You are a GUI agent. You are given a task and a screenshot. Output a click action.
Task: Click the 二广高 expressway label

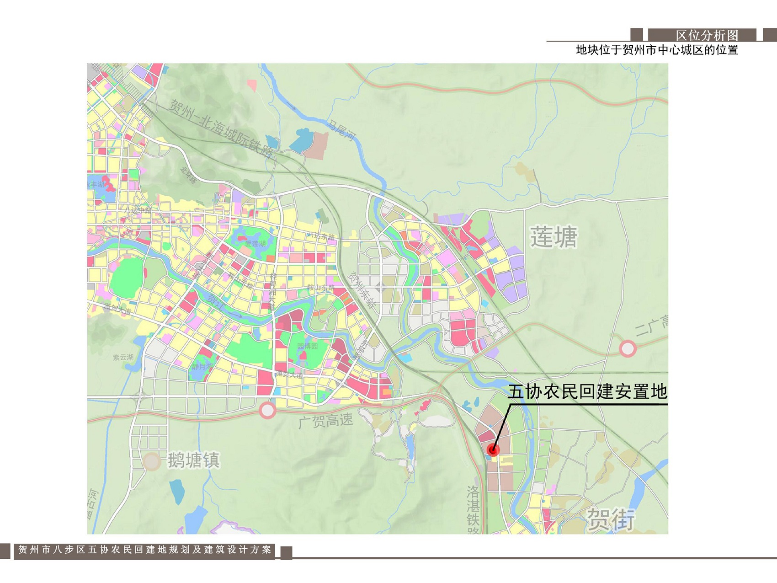coord(652,324)
